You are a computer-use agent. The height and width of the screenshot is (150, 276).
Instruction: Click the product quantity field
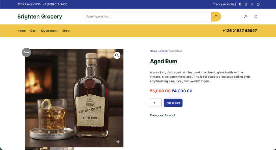coord(156,103)
